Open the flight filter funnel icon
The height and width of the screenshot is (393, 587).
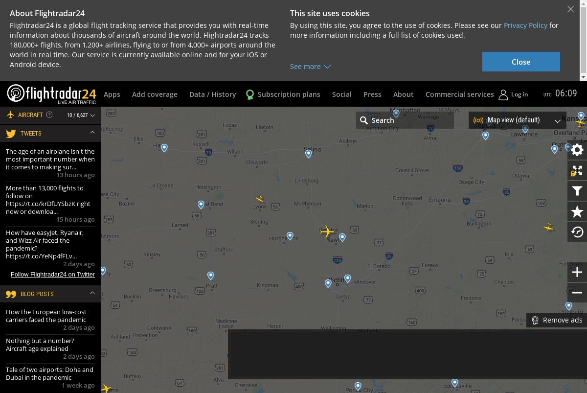[x=577, y=191]
